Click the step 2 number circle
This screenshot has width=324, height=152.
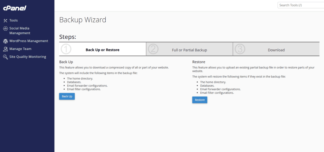(153, 50)
